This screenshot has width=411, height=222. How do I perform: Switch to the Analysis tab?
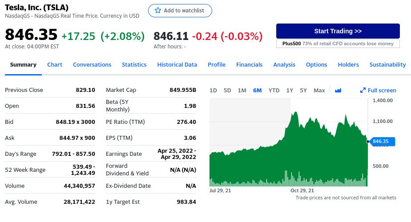point(284,65)
